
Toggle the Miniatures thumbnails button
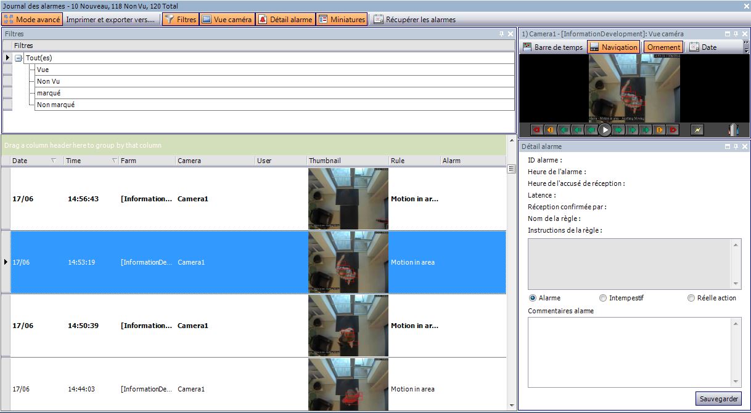click(x=342, y=20)
